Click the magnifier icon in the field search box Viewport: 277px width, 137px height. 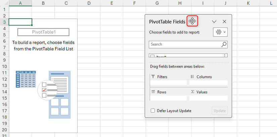[x=224, y=44]
